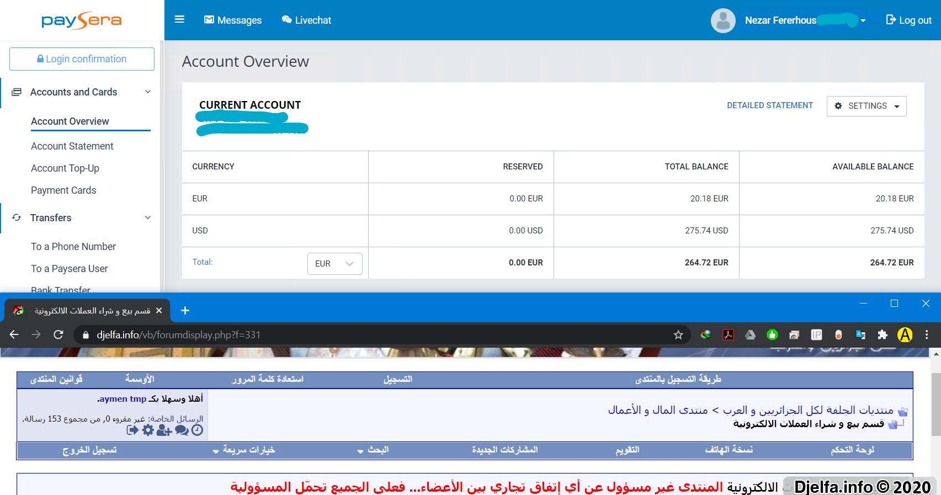Click the forum settings gear icon

pos(148,430)
